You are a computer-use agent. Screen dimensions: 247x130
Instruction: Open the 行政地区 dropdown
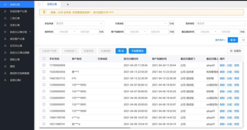(x=146, y=23)
